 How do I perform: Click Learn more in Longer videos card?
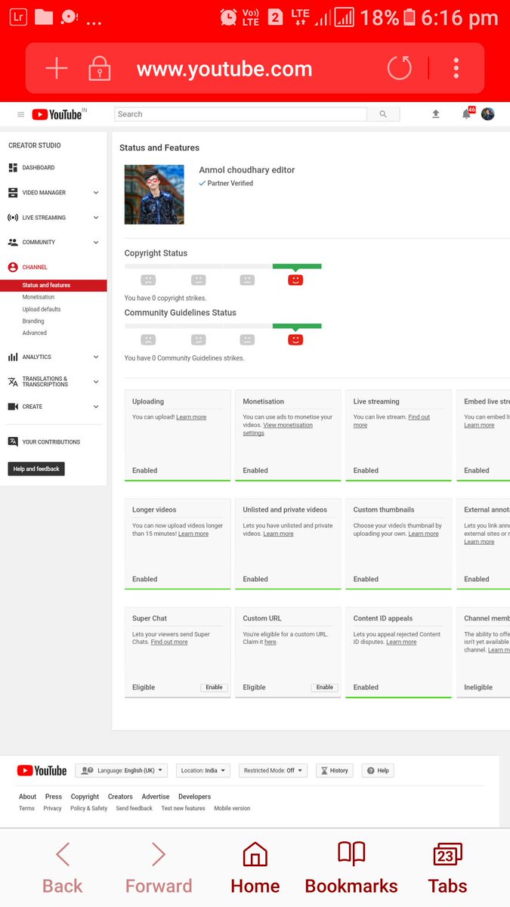coord(193,534)
